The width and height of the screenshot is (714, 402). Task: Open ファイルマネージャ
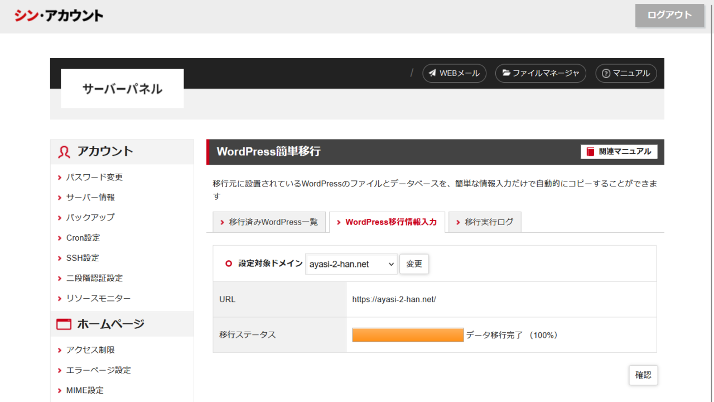point(541,73)
